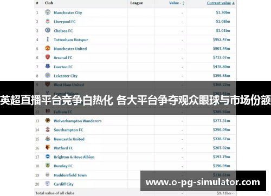
Task: Click the Arsenal FC crest icon
Action: [x=48, y=57]
